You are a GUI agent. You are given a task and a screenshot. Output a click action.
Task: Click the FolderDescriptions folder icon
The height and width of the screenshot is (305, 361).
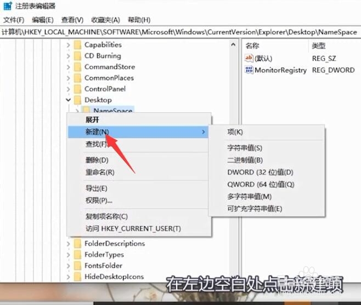click(77, 244)
